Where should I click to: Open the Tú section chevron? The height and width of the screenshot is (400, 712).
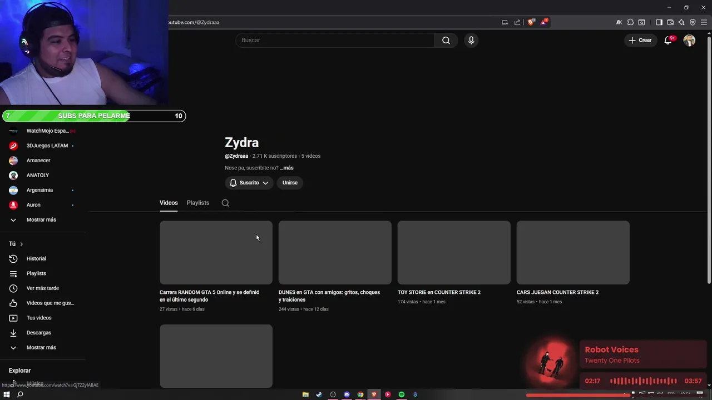[22, 244]
